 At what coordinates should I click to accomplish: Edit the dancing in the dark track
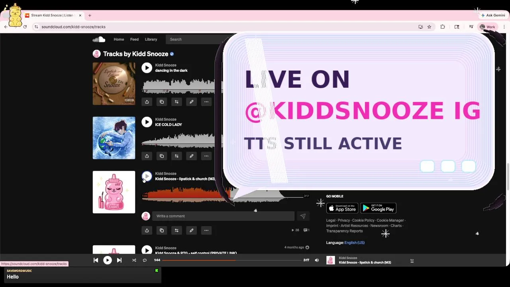(x=191, y=102)
